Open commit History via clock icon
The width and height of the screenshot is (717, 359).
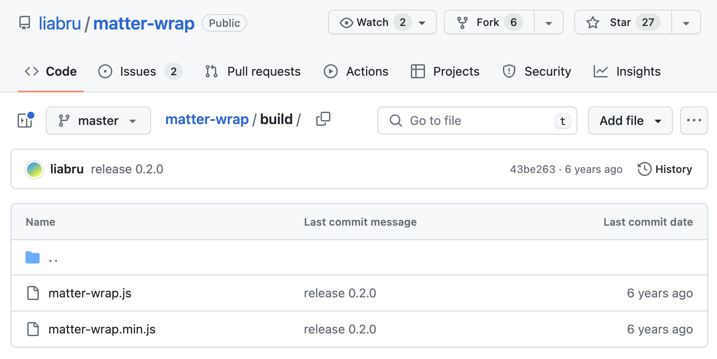pos(644,169)
